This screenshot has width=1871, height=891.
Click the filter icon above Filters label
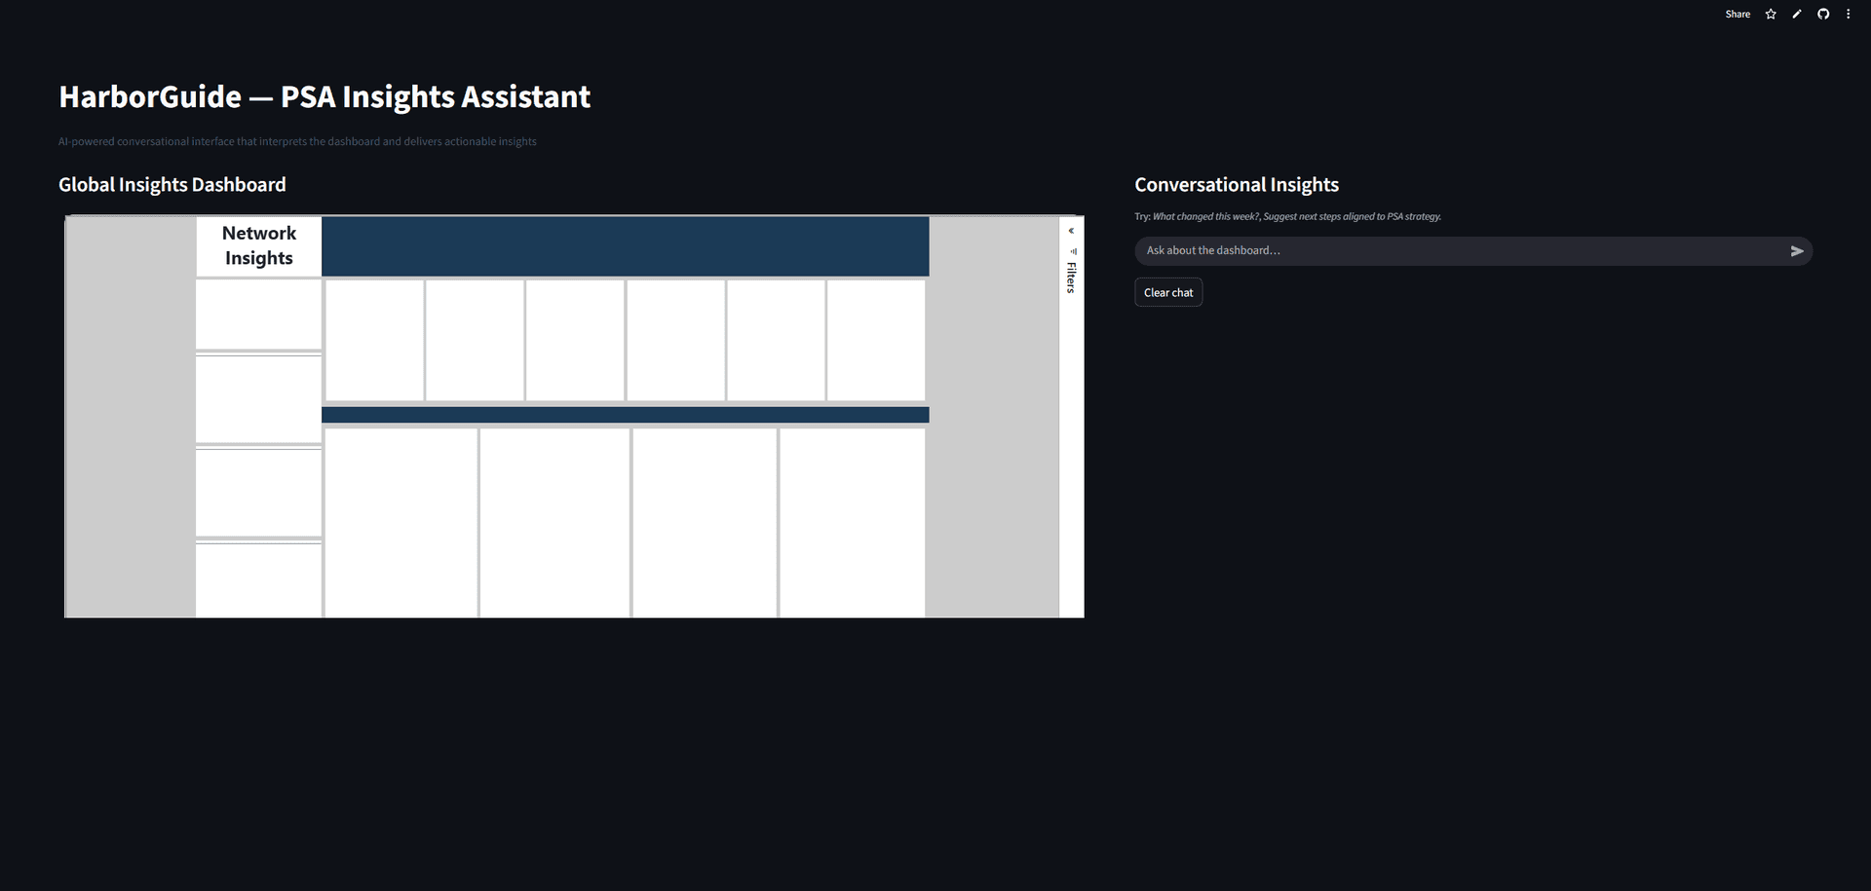[x=1073, y=251]
